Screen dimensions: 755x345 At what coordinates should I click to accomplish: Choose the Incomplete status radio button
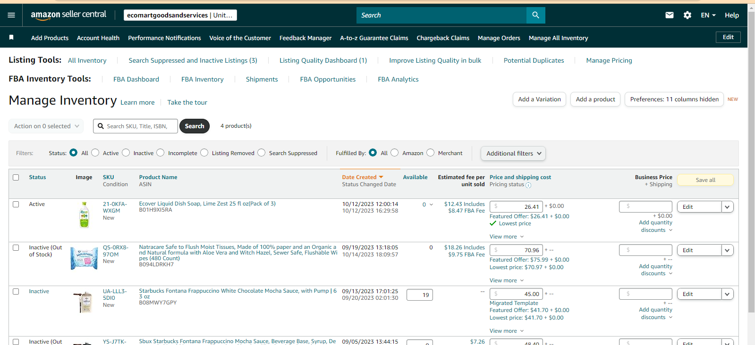pos(161,153)
